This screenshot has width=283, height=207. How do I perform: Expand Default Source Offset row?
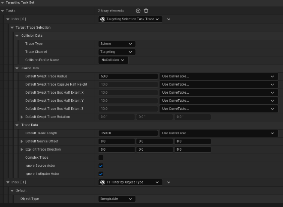(x=22, y=141)
